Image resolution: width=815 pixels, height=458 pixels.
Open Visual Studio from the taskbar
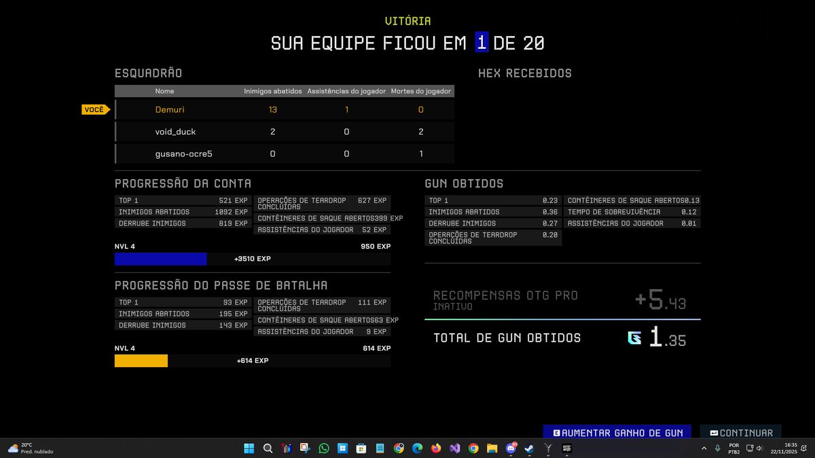point(454,448)
